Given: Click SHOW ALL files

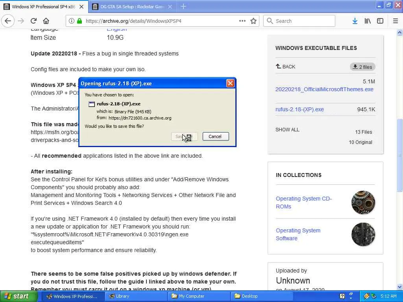Looking at the screenshot, I should pyautogui.click(x=287, y=130).
